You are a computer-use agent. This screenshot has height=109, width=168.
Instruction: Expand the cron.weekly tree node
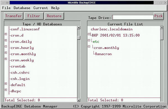tap(6, 59)
